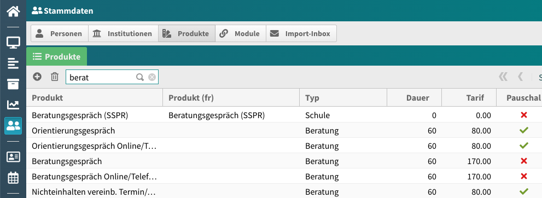The height and width of the screenshot is (198, 542).
Task: Click Tarif 170.00 of Beratungsgespräch Online row
Action: [x=479, y=176]
